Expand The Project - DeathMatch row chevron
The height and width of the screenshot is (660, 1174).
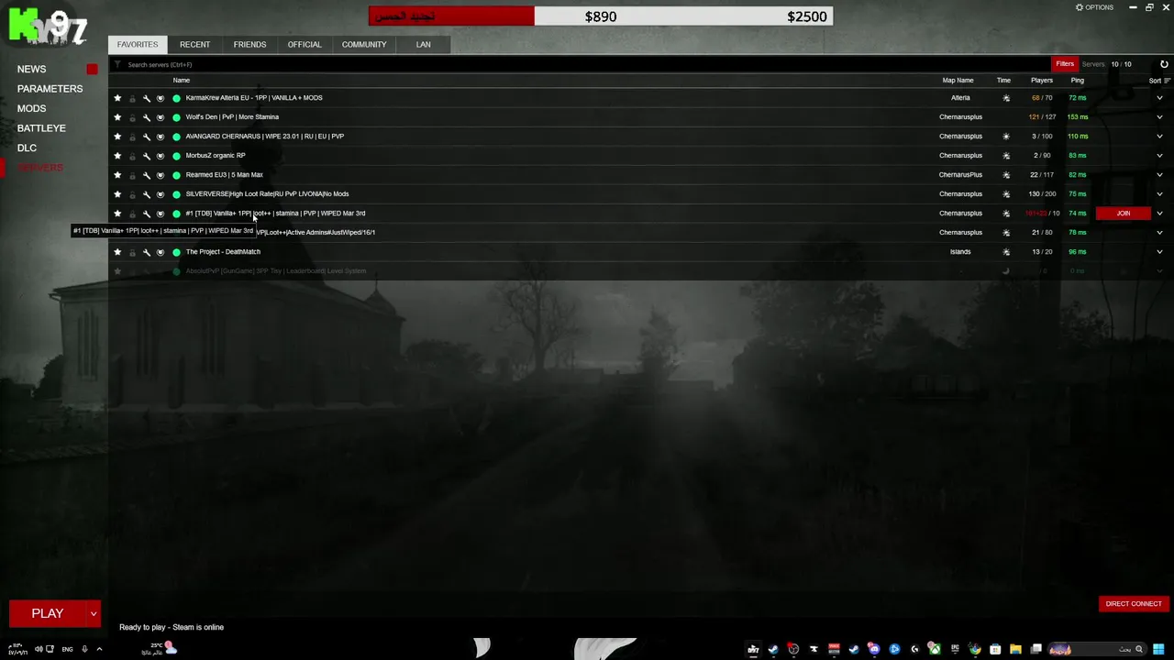[x=1159, y=252]
